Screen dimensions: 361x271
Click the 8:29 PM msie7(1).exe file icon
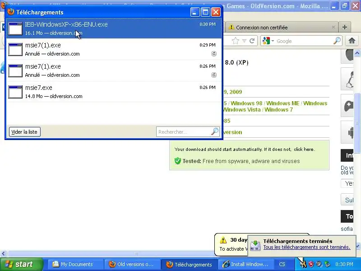(15, 49)
